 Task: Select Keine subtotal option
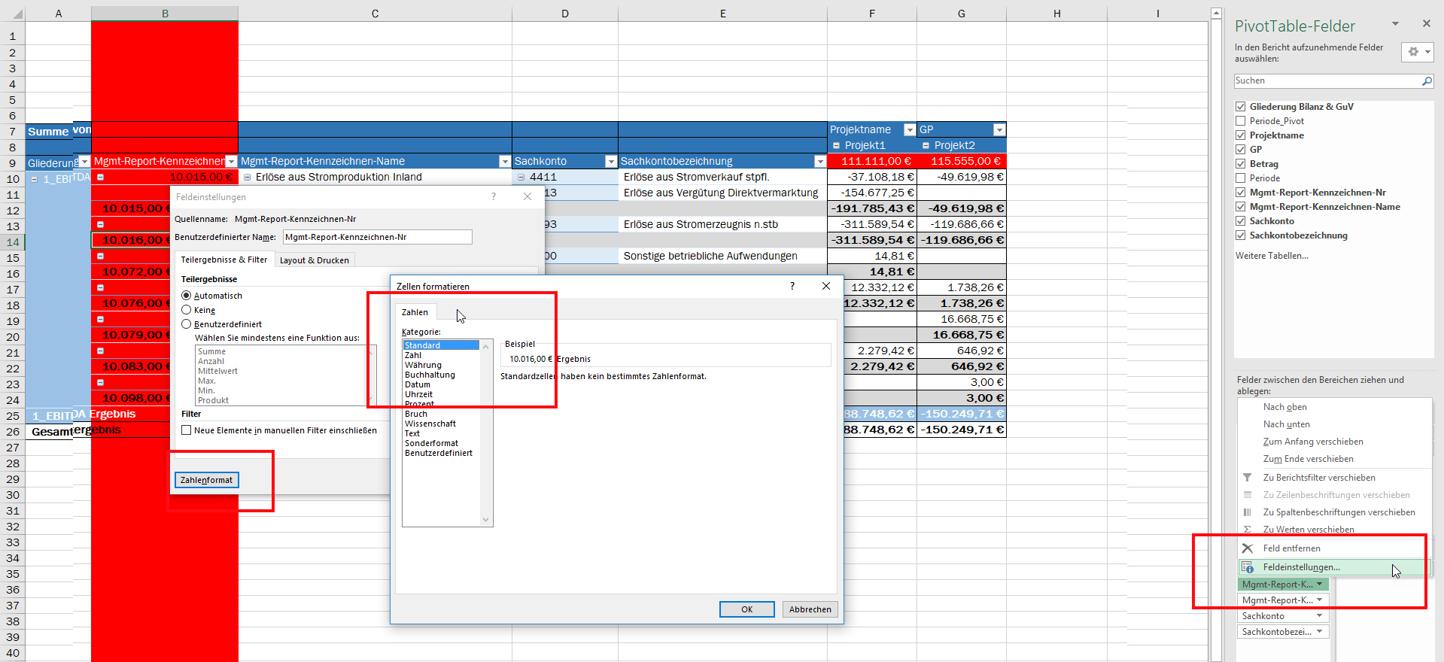(x=187, y=310)
